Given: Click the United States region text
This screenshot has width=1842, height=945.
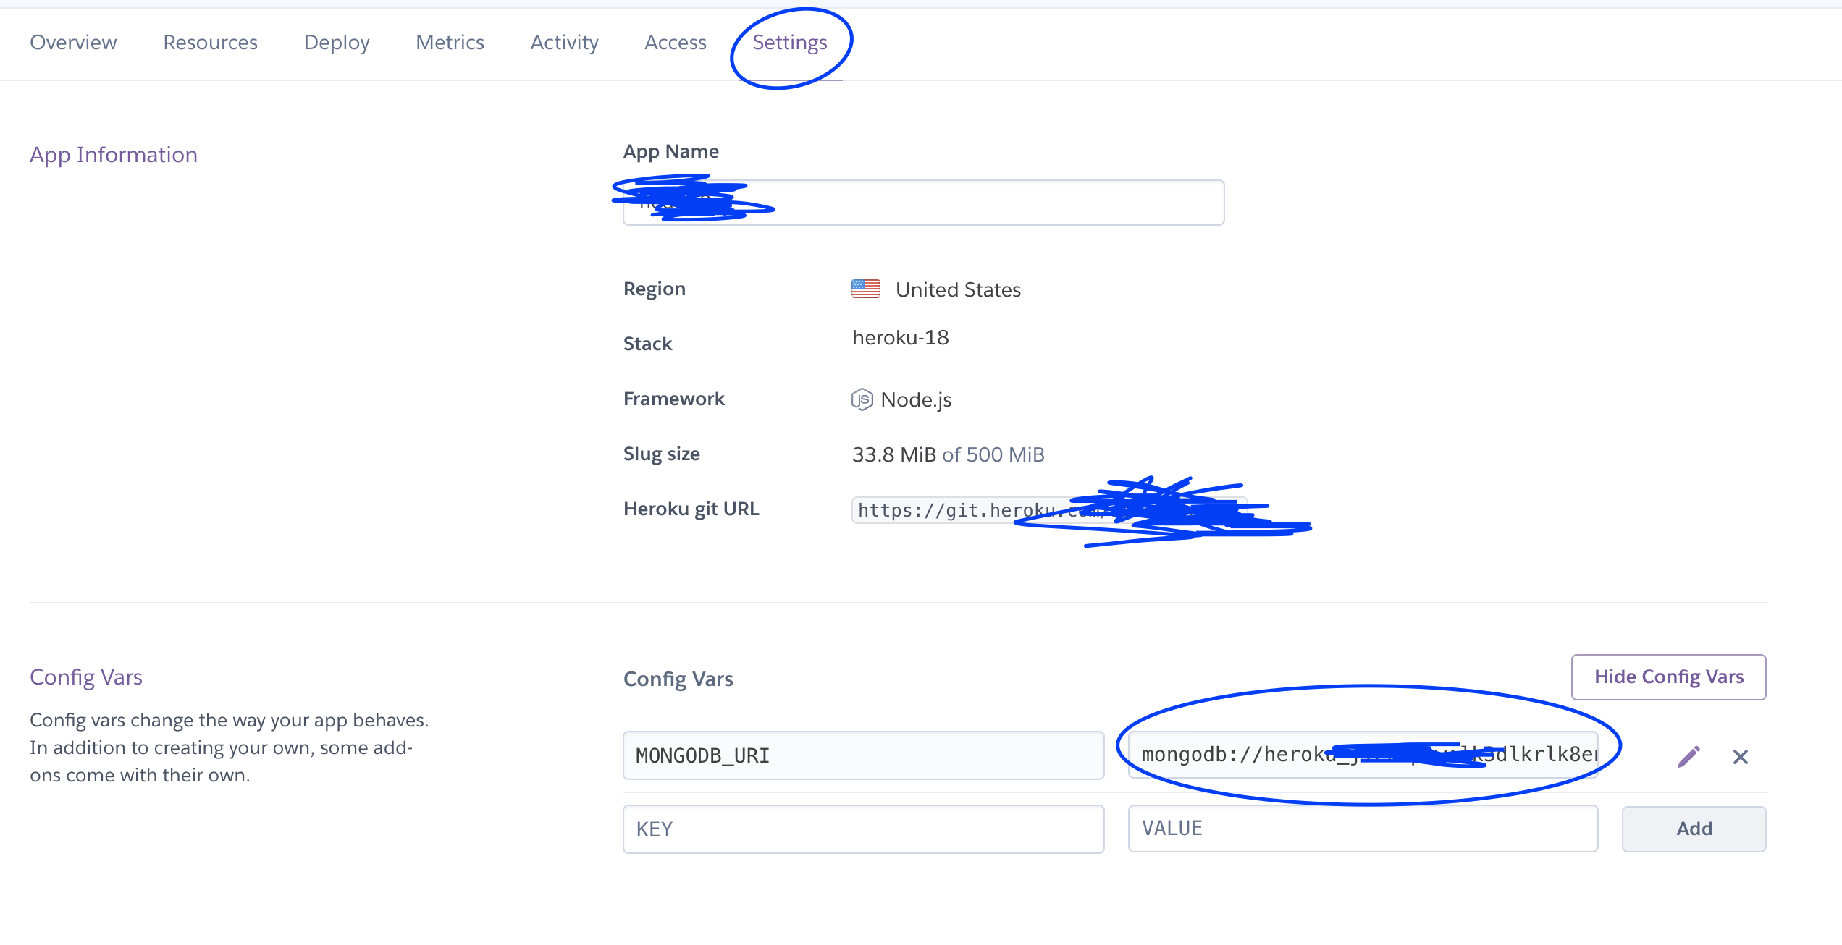Looking at the screenshot, I should (x=958, y=290).
